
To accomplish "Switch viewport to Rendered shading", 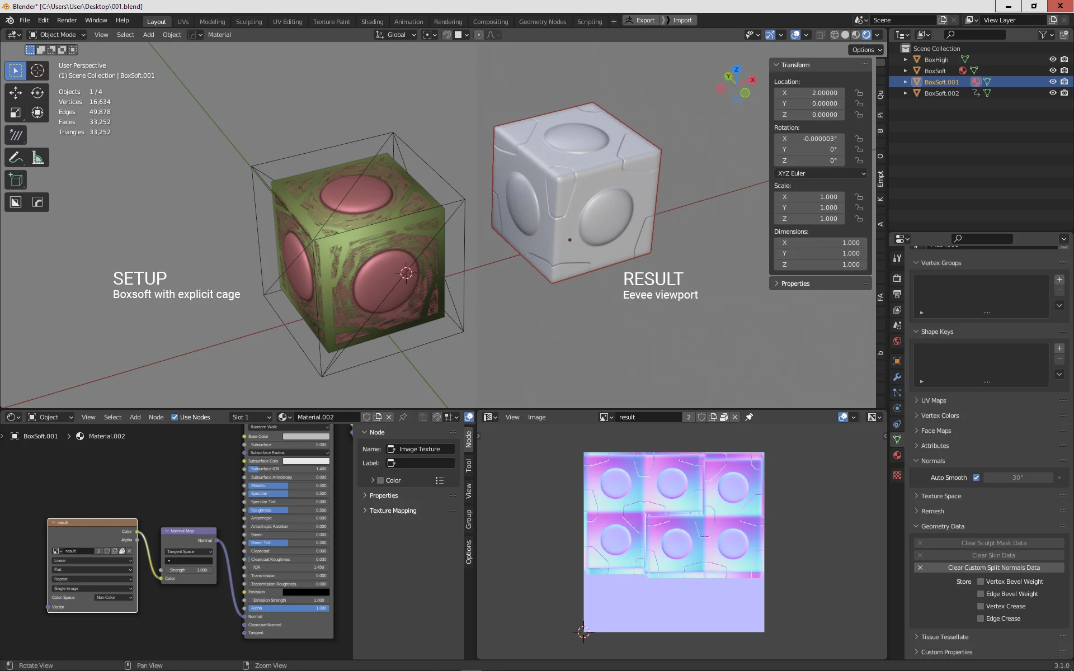I will coord(866,35).
